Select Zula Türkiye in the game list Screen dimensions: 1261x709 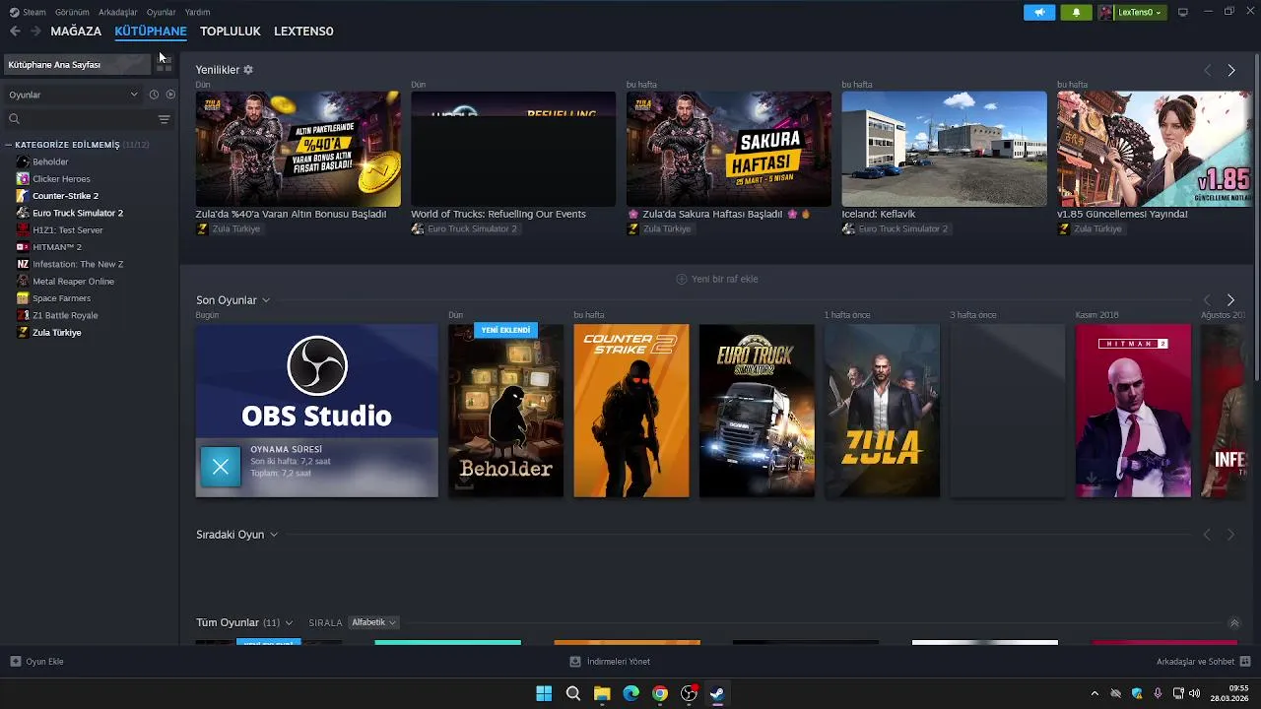57,333
